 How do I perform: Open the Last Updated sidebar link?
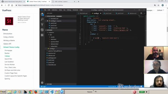(x=9, y=62)
